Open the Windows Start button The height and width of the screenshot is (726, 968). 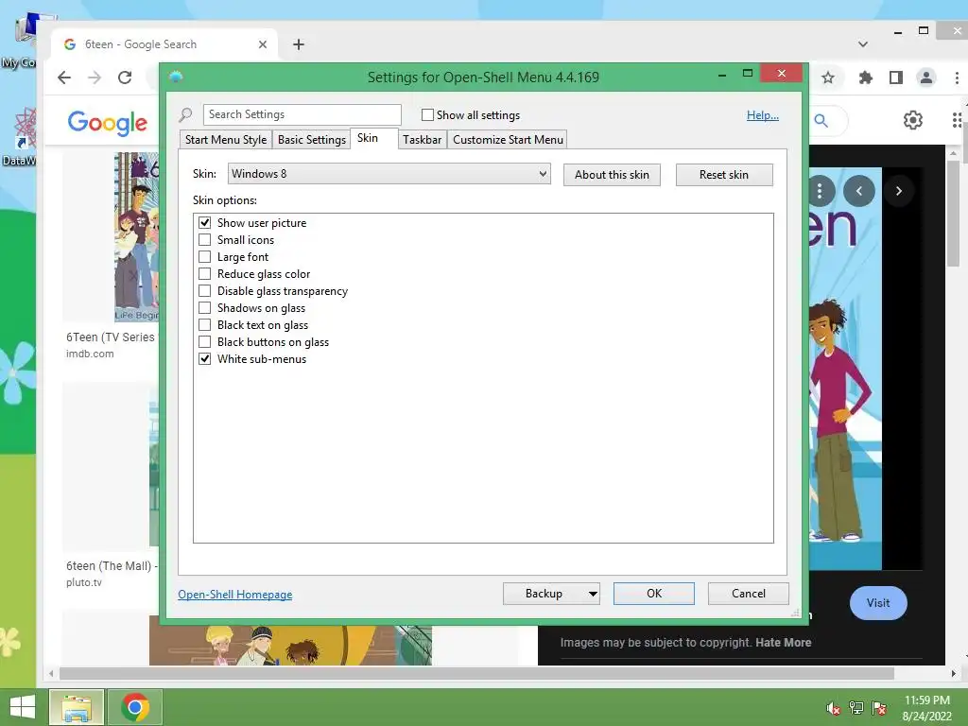point(23,707)
